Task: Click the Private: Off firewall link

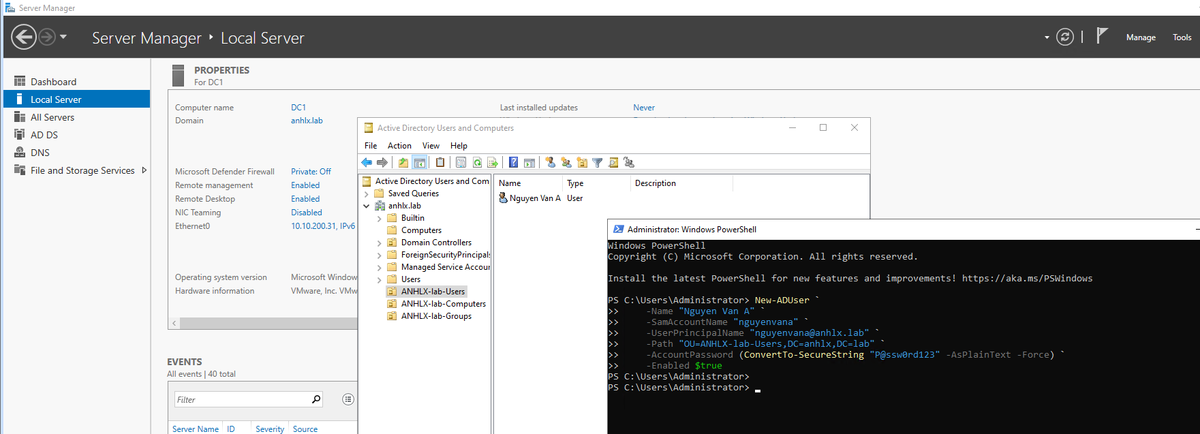Action: pos(311,172)
